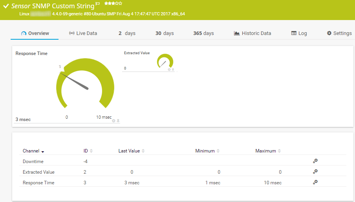Pin the Extracted Value gauge

173,70
